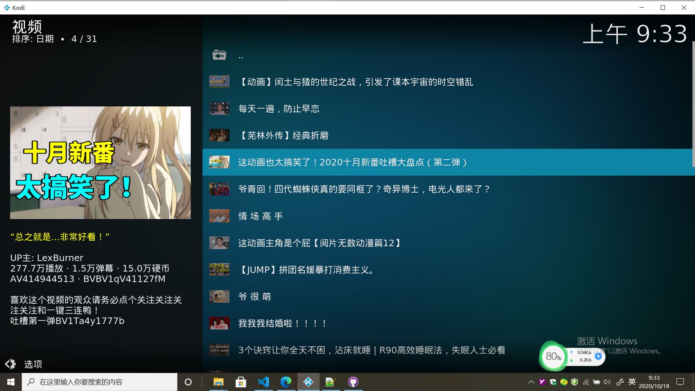
Task: Click thumbnail of 爷青回!四代蜘蛛侠 video
Action: [x=219, y=189]
